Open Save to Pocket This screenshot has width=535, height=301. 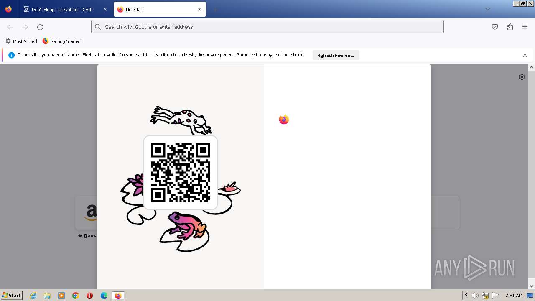pyautogui.click(x=495, y=27)
